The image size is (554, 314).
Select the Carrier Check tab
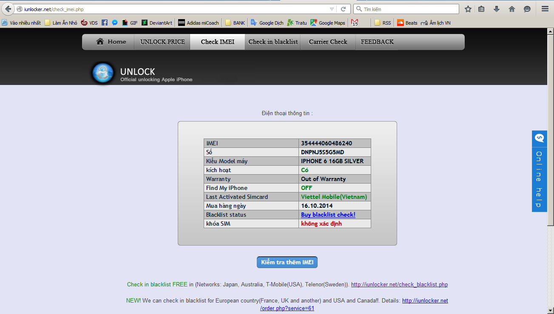(x=328, y=42)
